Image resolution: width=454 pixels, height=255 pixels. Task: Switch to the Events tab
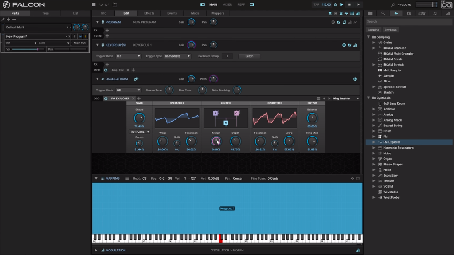click(172, 13)
